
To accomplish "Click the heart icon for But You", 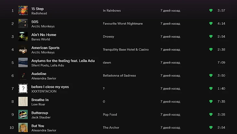I will [x=211, y=127].
